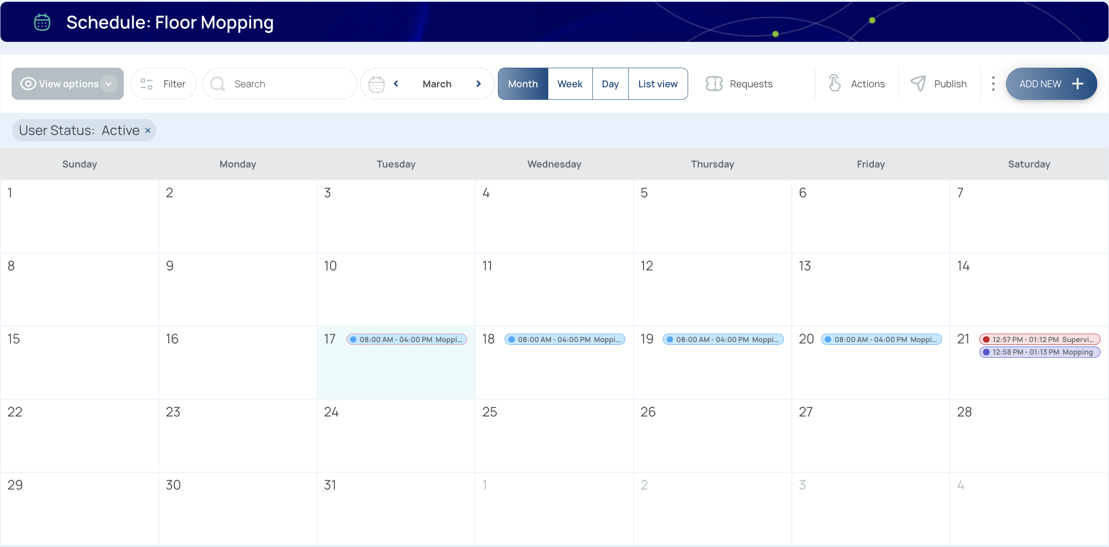The image size is (1109, 547).
Task: Switch to Week view tab
Action: [x=570, y=84]
